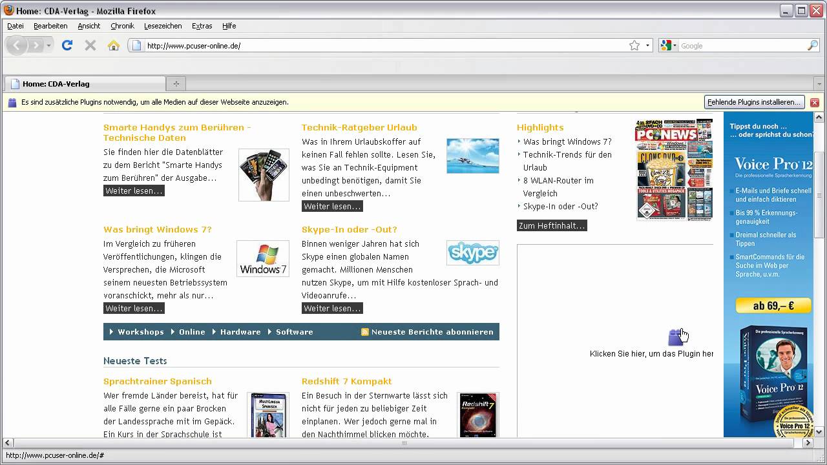Click the smartphones thumbnail image

pos(264,174)
